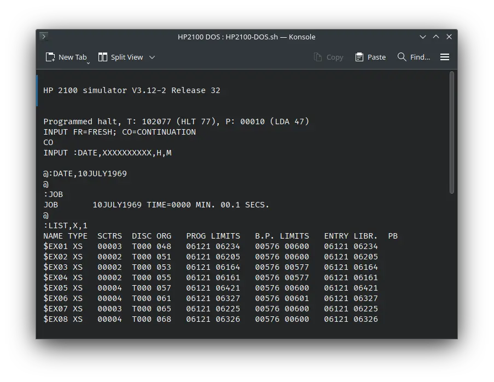Click the Konsole icon in the title bar
Image resolution: width=494 pixels, height=382 pixels.
pyautogui.click(x=43, y=37)
